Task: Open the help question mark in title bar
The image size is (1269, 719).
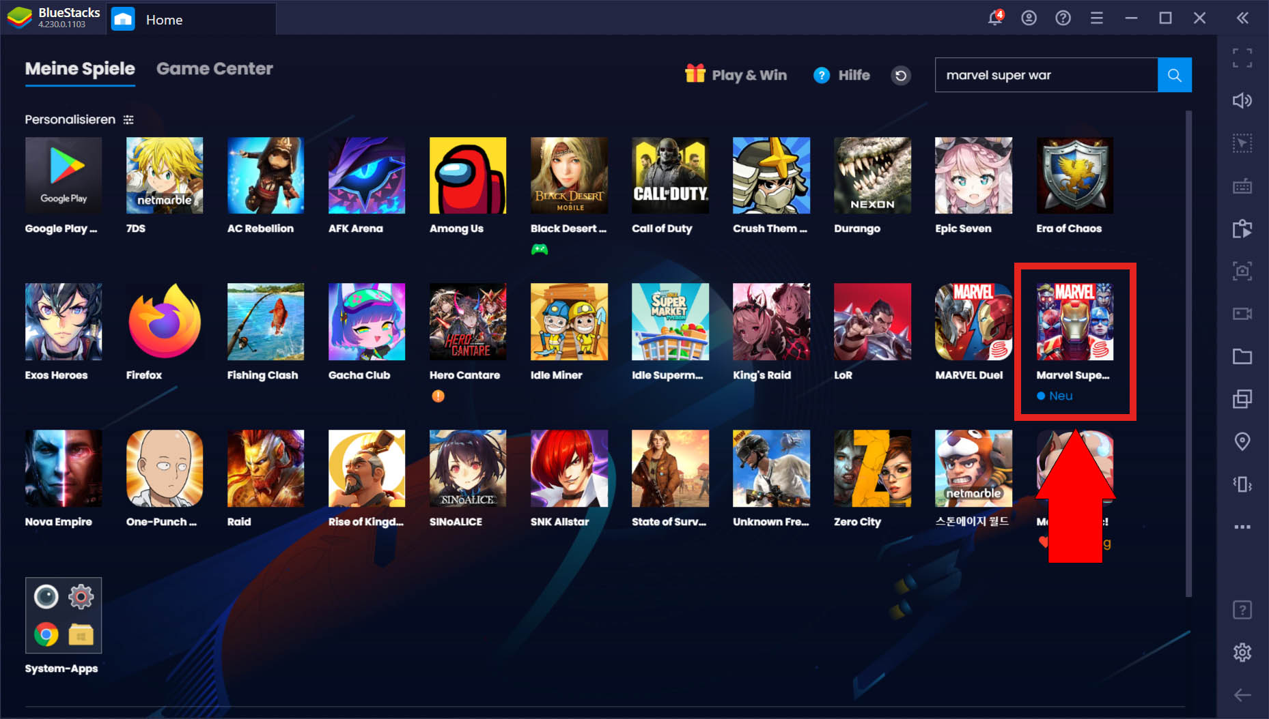Action: click(1063, 18)
